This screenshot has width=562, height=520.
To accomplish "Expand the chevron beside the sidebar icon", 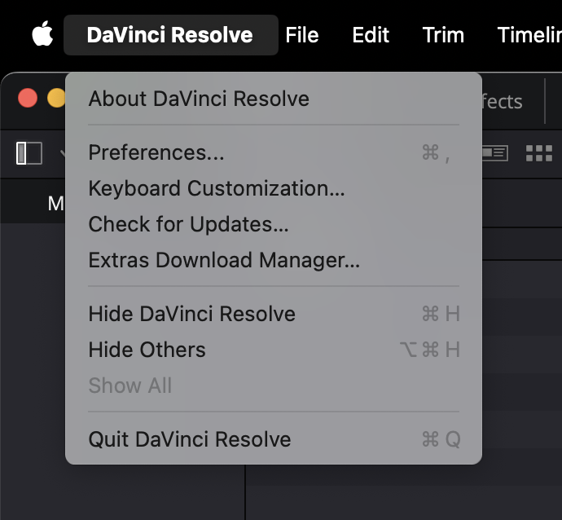I will 62,153.
